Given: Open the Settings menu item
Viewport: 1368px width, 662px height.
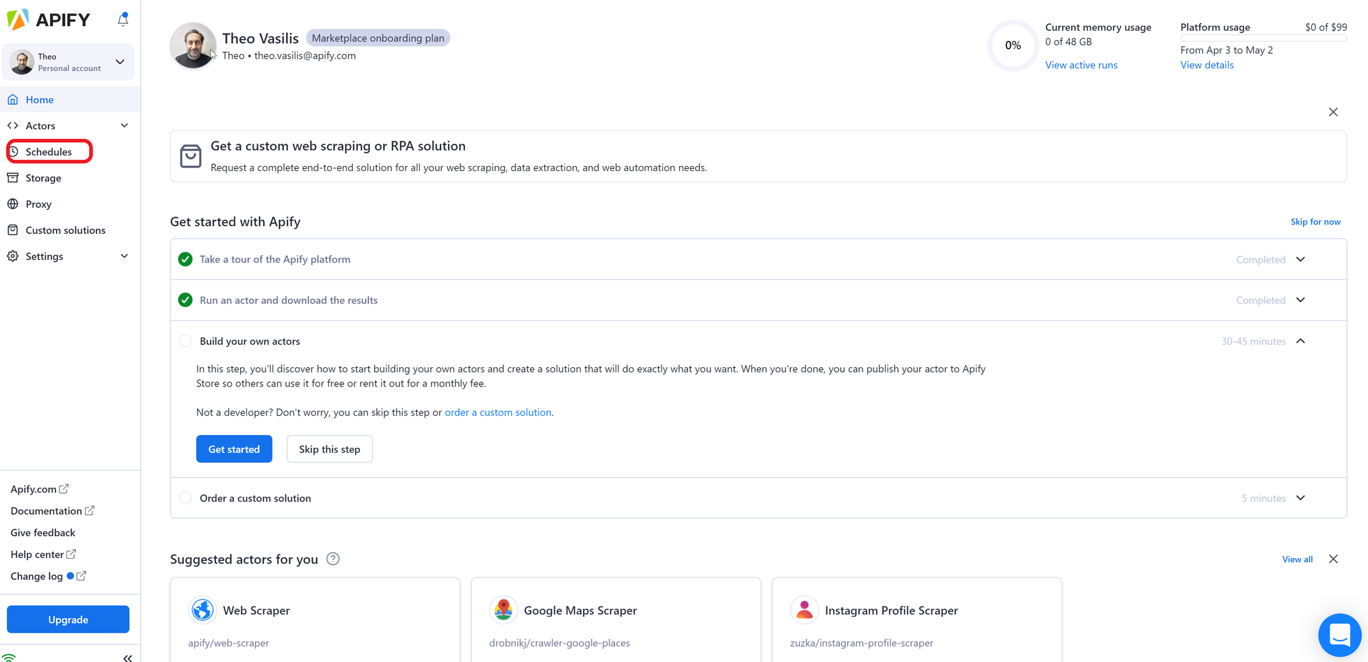Looking at the screenshot, I should click(x=44, y=256).
